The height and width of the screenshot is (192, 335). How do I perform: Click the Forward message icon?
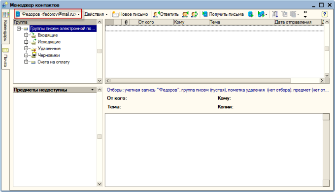point(194,14)
